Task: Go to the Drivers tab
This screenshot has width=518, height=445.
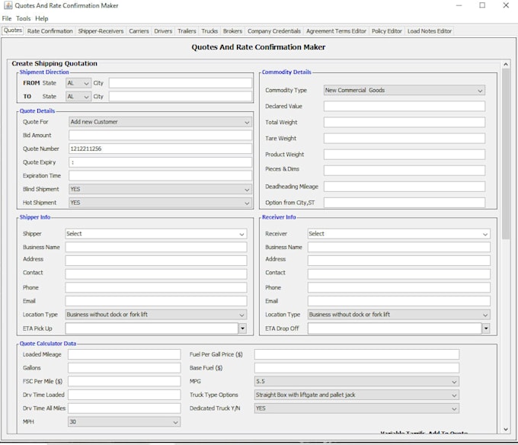Action: pos(163,31)
